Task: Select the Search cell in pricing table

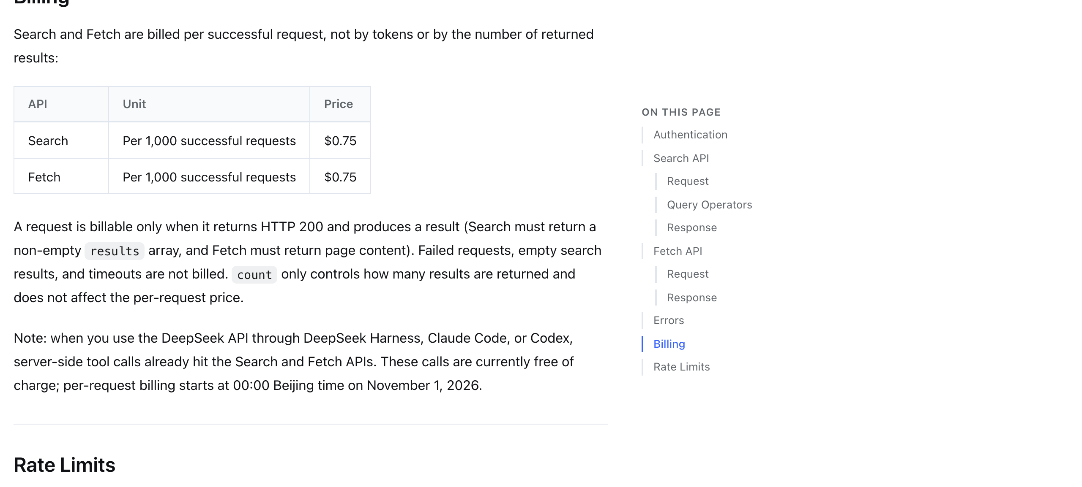Action: click(48, 141)
